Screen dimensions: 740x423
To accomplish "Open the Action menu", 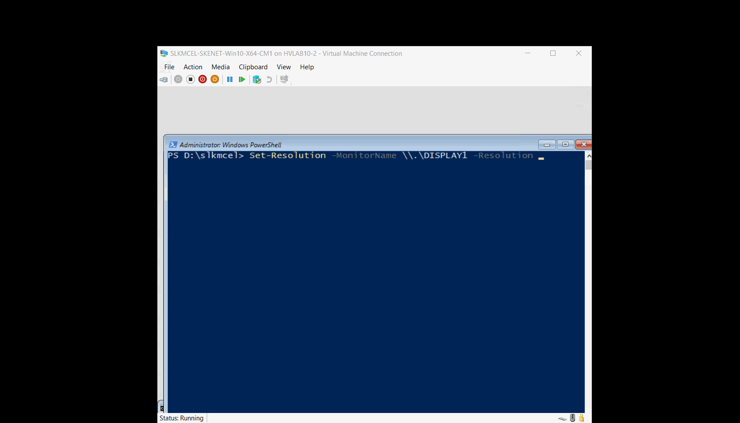I will click(x=193, y=67).
